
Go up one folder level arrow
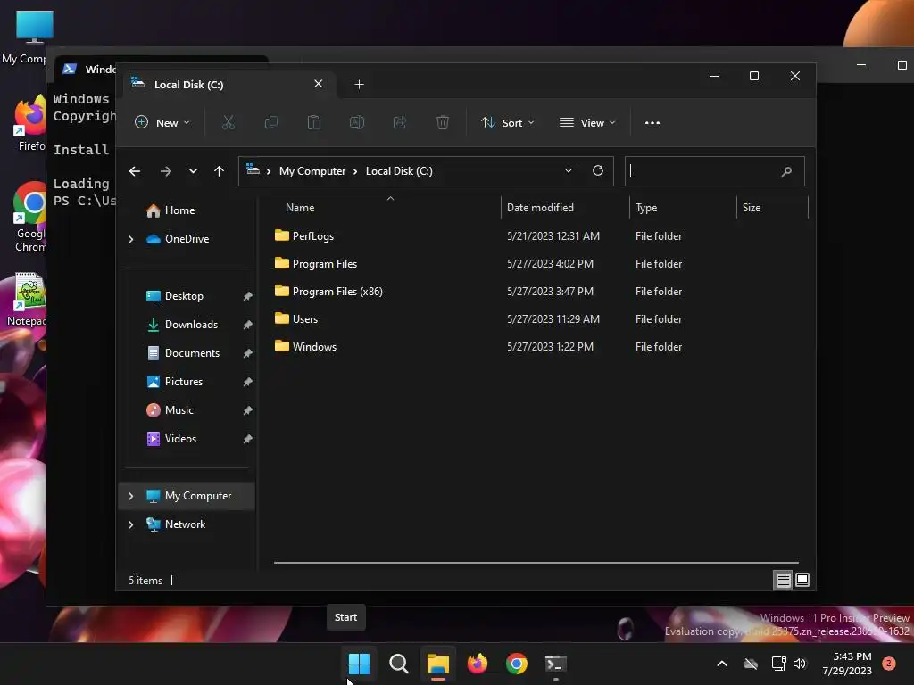pos(220,171)
